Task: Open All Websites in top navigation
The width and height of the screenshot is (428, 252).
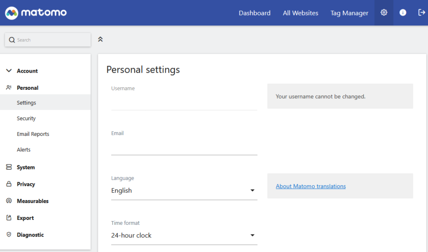Action: (x=301, y=13)
